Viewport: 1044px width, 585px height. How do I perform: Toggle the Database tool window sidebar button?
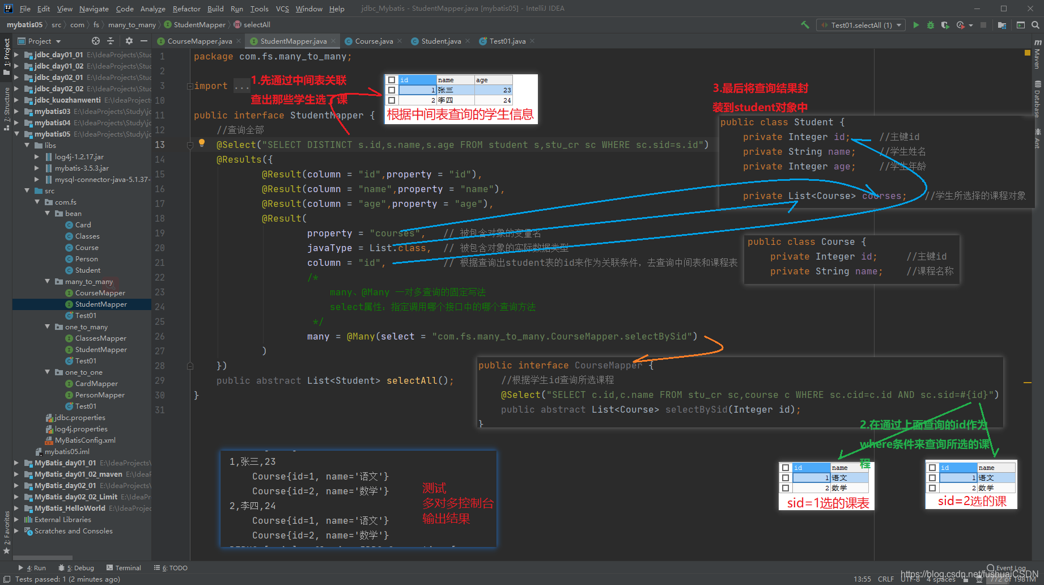(x=1037, y=99)
